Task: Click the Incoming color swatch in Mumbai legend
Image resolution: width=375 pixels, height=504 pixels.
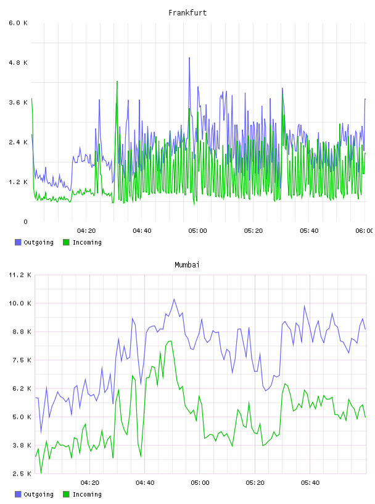Action: tap(66, 494)
